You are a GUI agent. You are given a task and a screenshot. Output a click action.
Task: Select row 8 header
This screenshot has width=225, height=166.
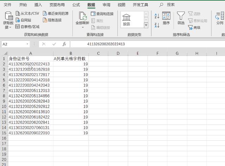coord(4,96)
